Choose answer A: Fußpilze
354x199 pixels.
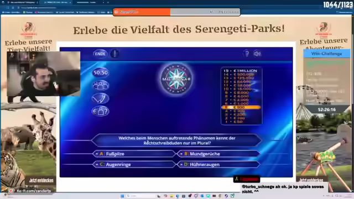click(134, 154)
